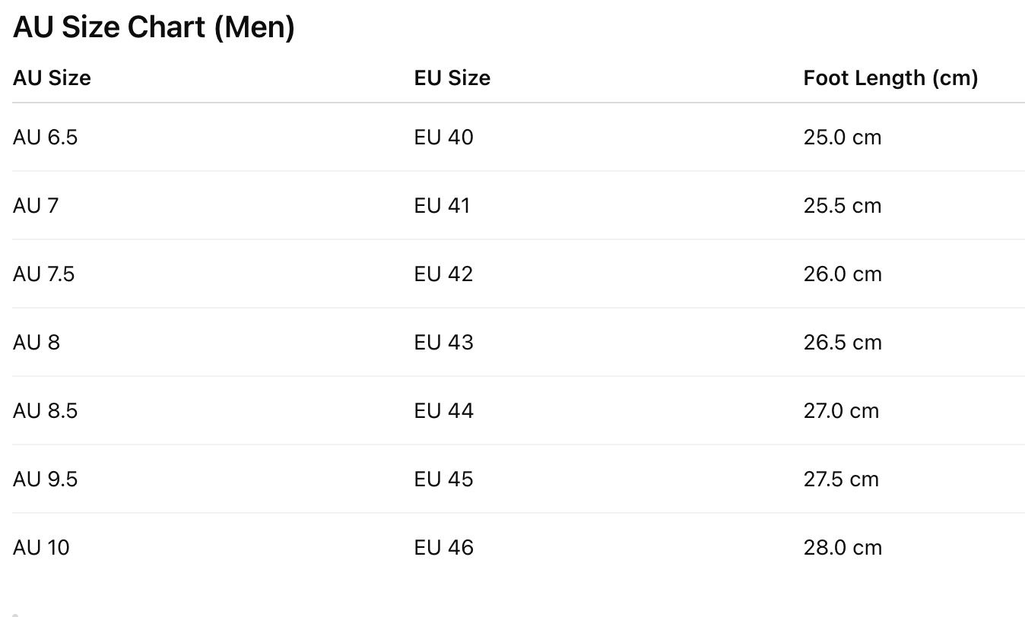Select the "Foot Length (cm)" column header
This screenshot has width=1025, height=617.
[890, 78]
